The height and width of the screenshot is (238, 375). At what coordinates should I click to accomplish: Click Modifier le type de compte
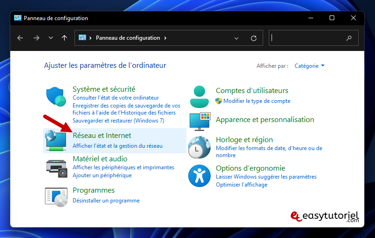[x=257, y=101]
